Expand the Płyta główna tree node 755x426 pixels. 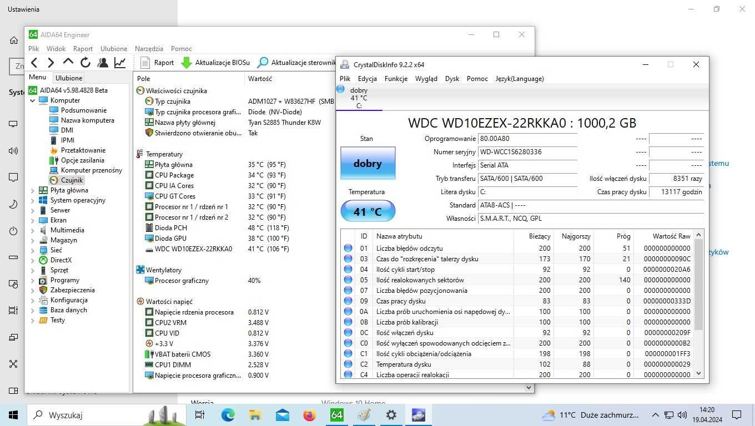click(x=33, y=190)
